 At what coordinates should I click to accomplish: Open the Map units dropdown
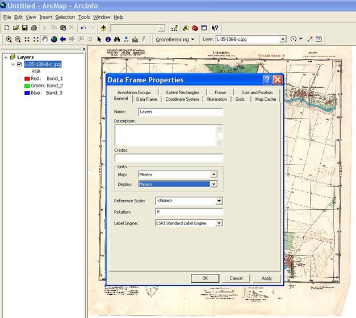(x=213, y=175)
